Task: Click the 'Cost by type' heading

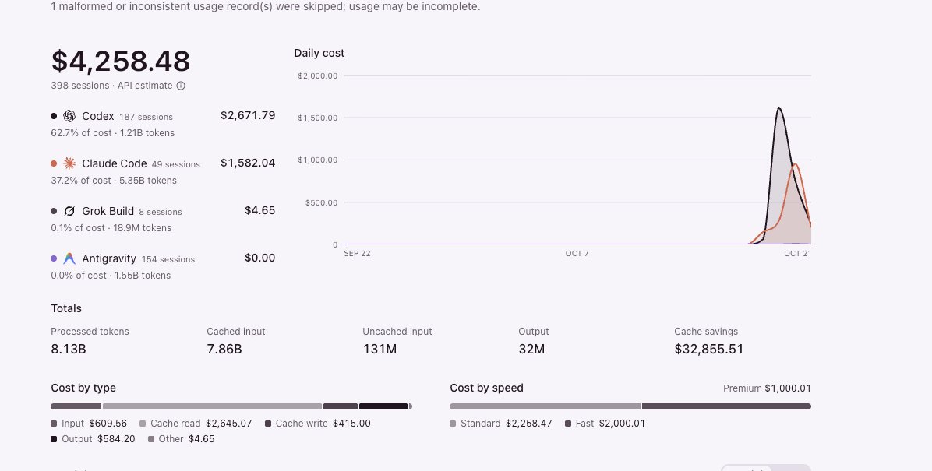Action: (83, 388)
